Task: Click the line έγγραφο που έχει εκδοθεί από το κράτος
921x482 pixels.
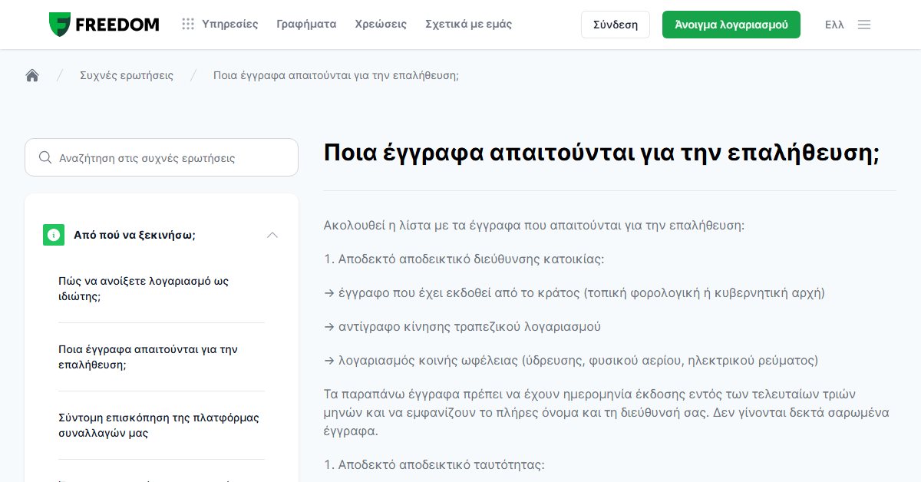Action: pyautogui.click(x=574, y=293)
